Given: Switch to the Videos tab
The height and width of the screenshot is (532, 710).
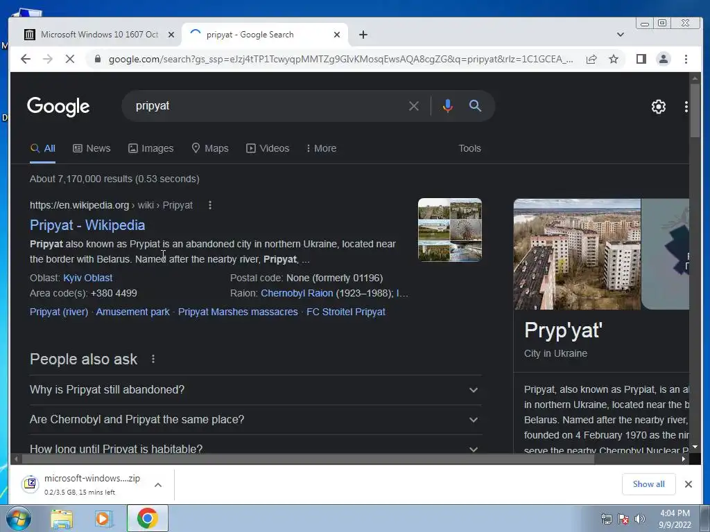Looking at the screenshot, I should click(x=268, y=148).
